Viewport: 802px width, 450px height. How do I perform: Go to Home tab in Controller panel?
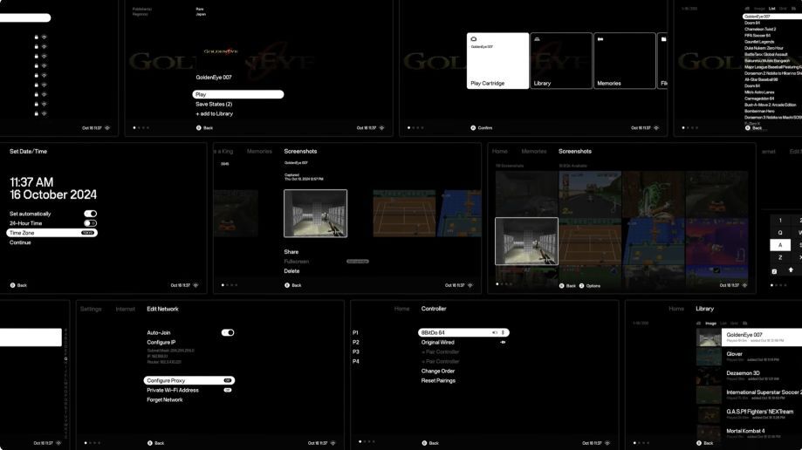pos(402,309)
